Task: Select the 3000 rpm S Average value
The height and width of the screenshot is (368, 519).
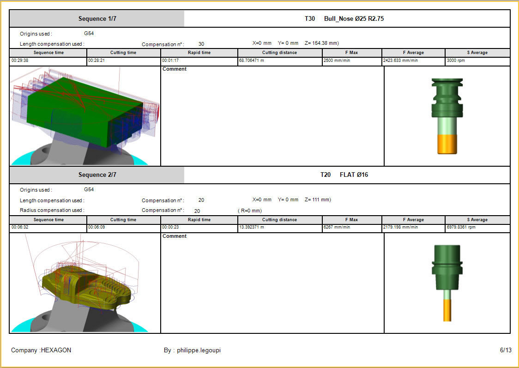Action: [x=457, y=60]
